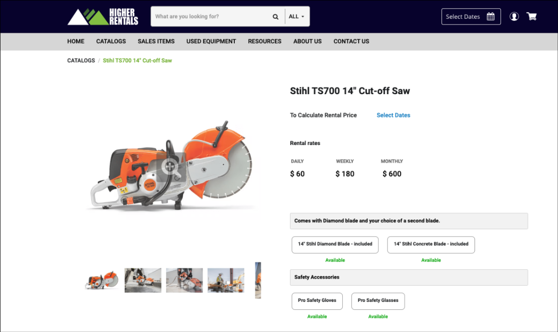Select the 14" Stihl Concrete Blade option

tap(431, 244)
